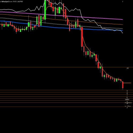Select the tallest green candlestick near the chart top
The height and width of the screenshot is (133, 133).
(x=45, y=10)
